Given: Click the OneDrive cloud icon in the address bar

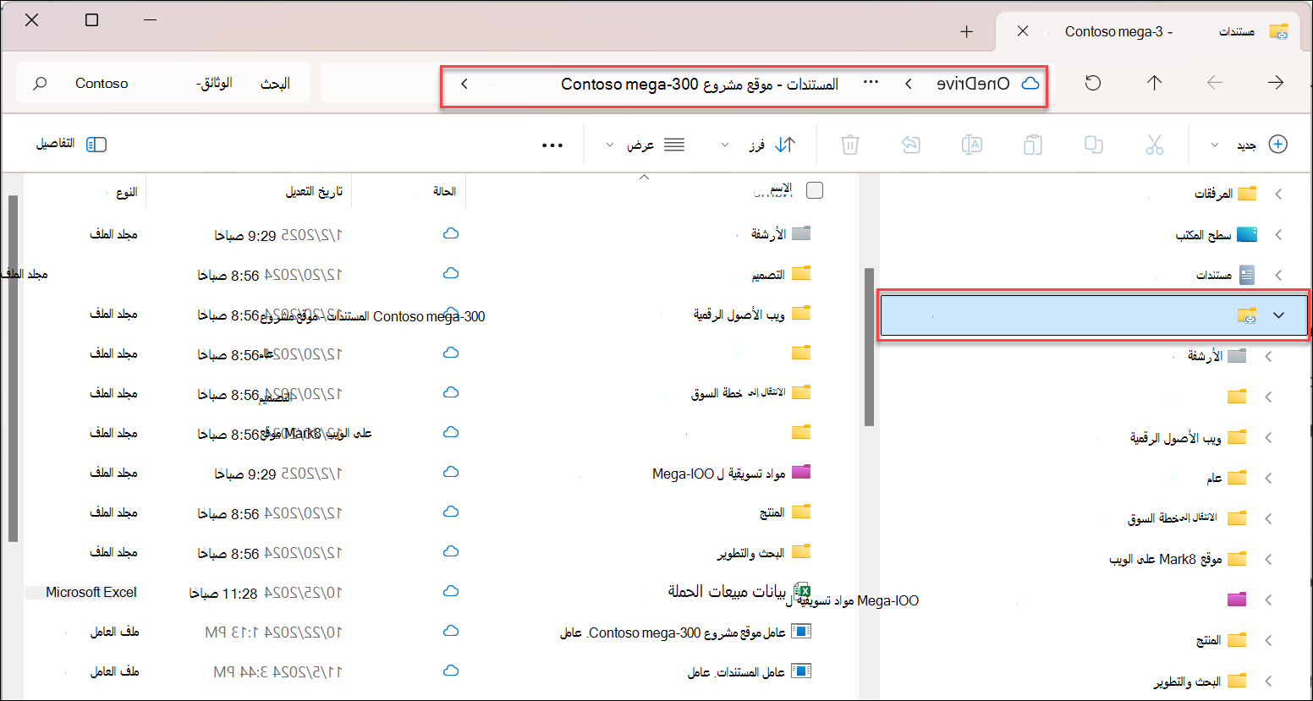Looking at the screenshot, I should [x=1030, y=83].
